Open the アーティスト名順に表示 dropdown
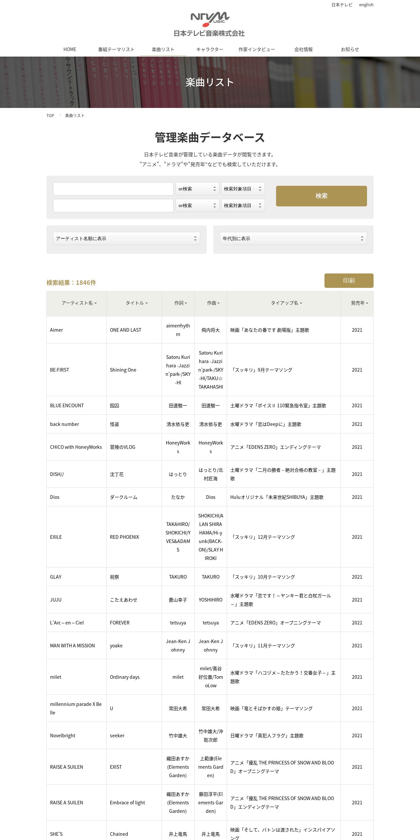The width and height of the screenshot is (420, 840). [x=127, y=238]
